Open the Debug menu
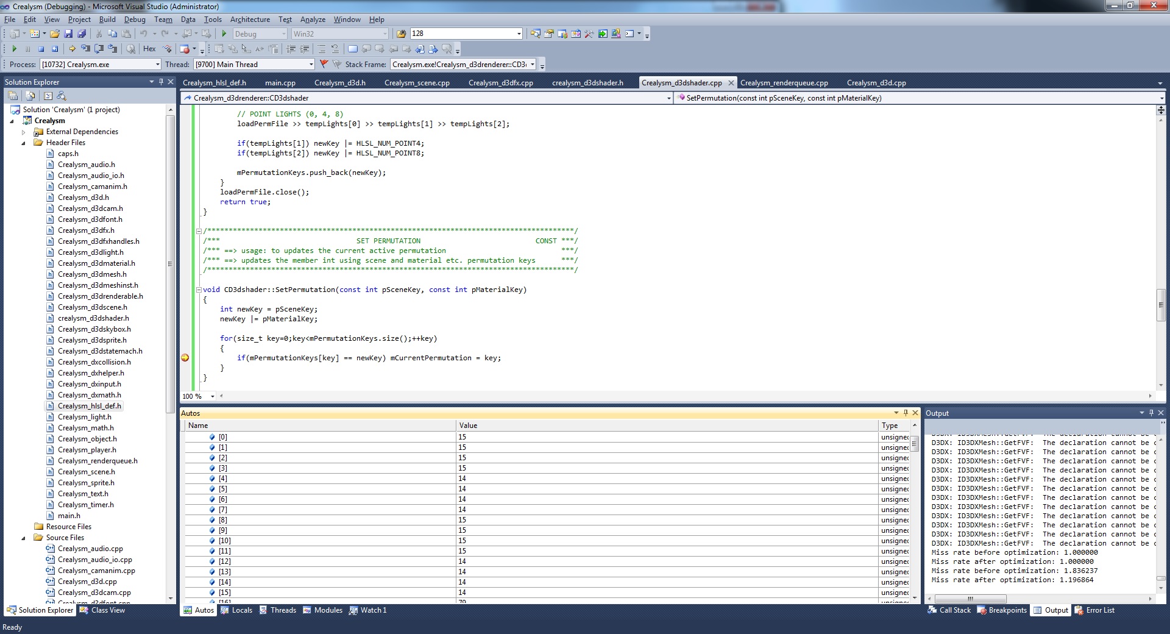 [135, 20]
